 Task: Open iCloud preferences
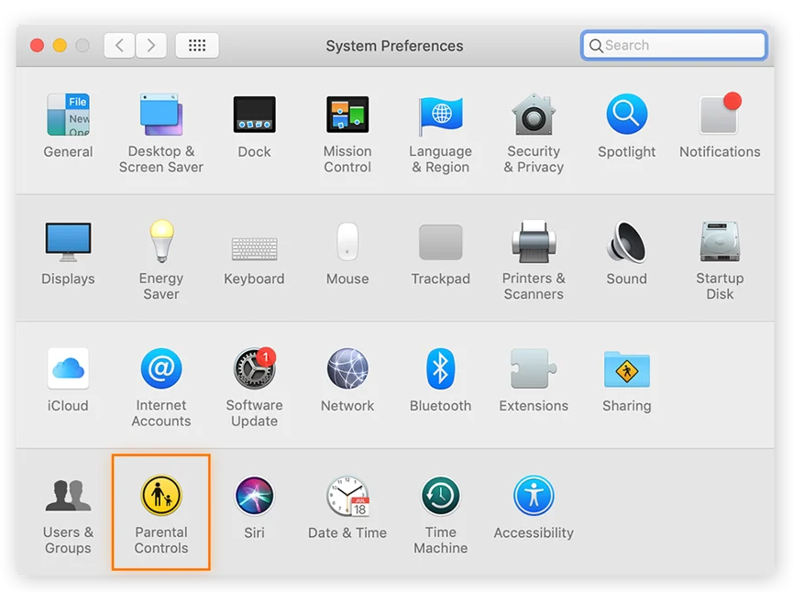pyautogui.click(x=68, y=369)
